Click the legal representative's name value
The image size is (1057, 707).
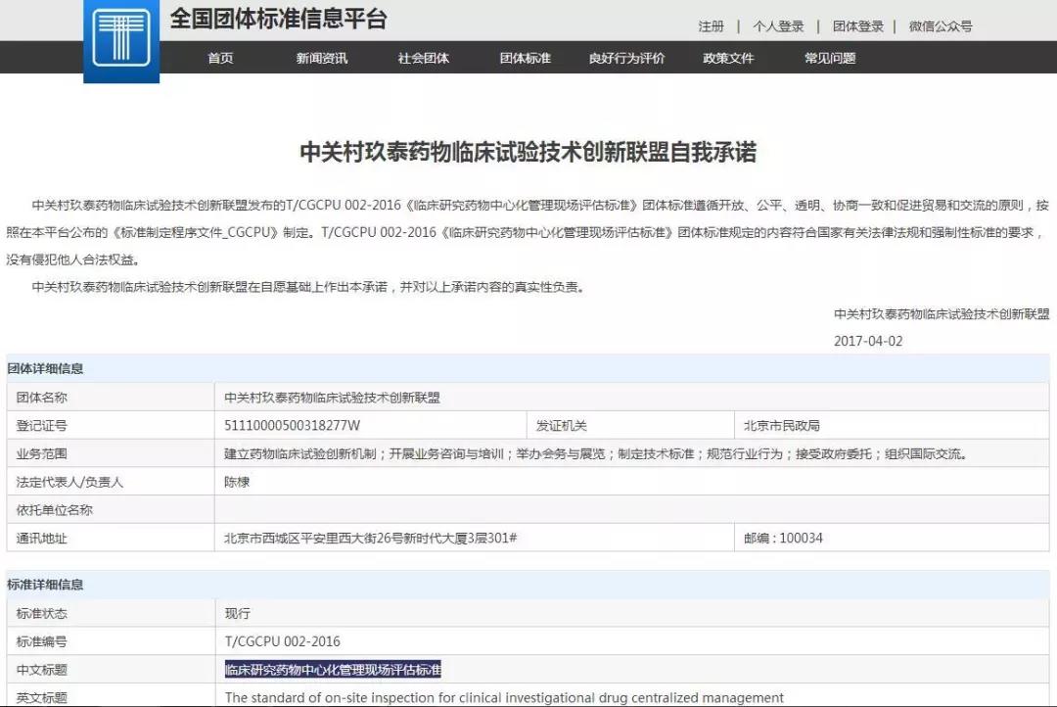(x=237, y=483)
